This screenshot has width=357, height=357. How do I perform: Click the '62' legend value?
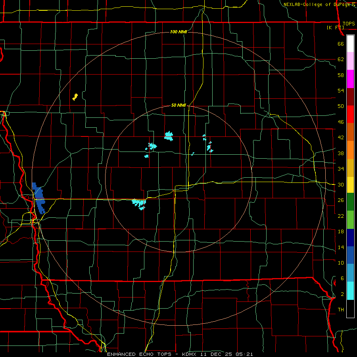(341, 59)
